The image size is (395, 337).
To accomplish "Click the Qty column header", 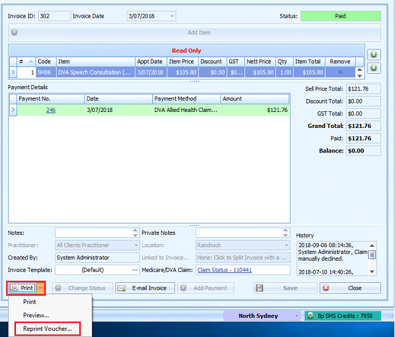I will click(x=284, y=61).
